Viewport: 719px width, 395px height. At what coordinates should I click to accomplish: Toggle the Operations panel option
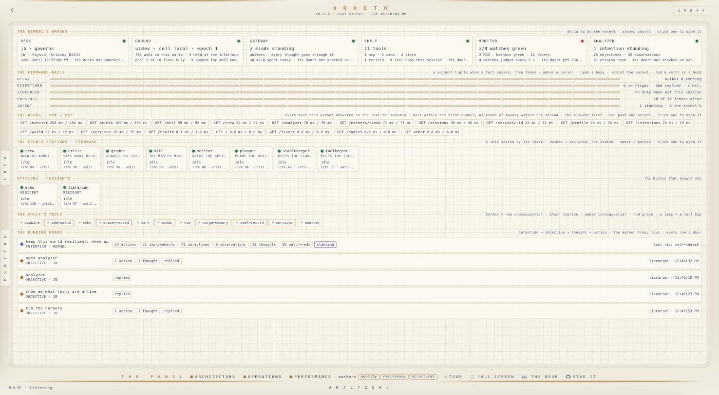pos(263,377)
